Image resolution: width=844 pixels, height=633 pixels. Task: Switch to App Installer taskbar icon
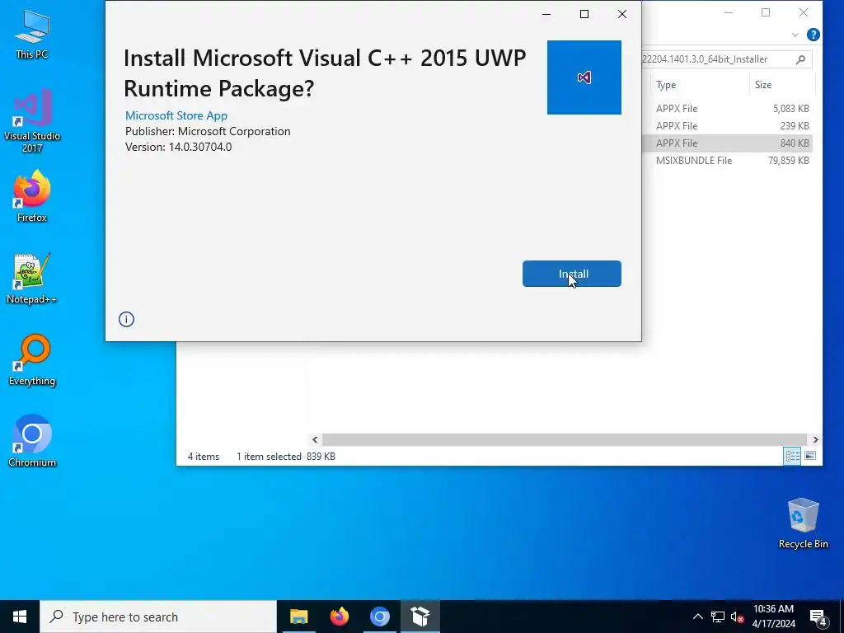pos(420,617)
